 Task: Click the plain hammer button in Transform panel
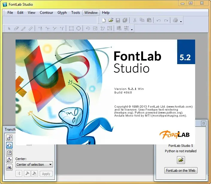click(27, 174)
